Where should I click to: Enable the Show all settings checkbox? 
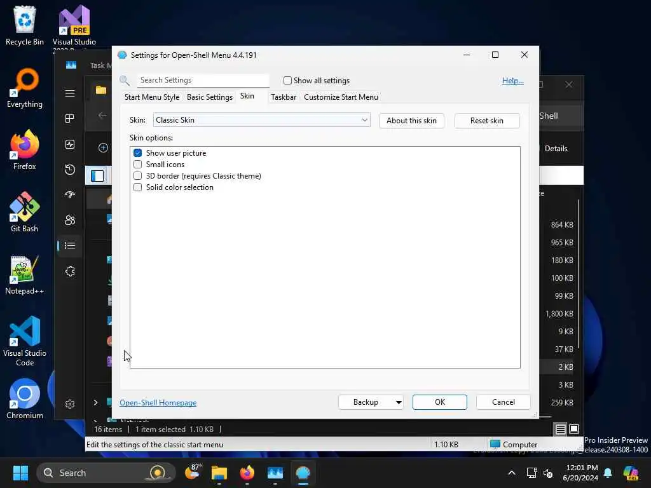tap(287, 81)
